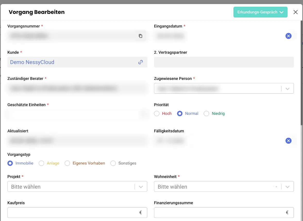Click into the Kaufpreis input field
Viewport: 303px width, 221px height.
(x=77, y=213)
